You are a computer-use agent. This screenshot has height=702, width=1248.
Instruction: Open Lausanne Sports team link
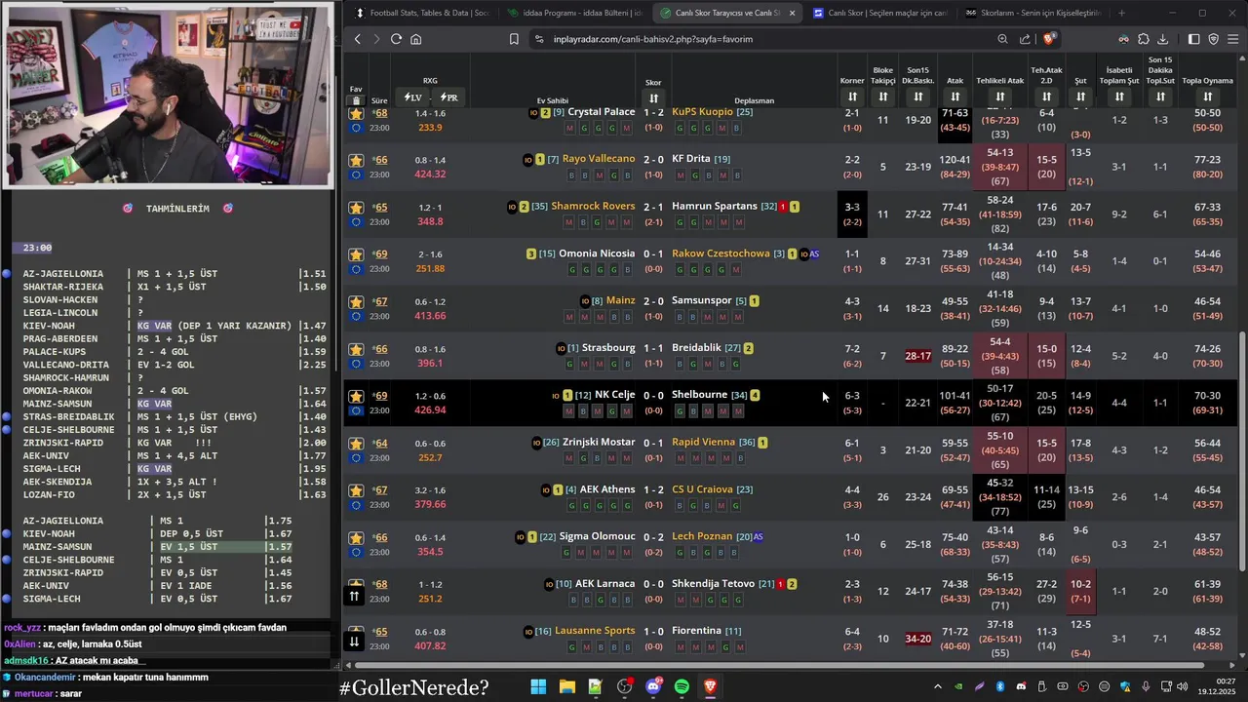pyautogui.click(x=595, y=631)
